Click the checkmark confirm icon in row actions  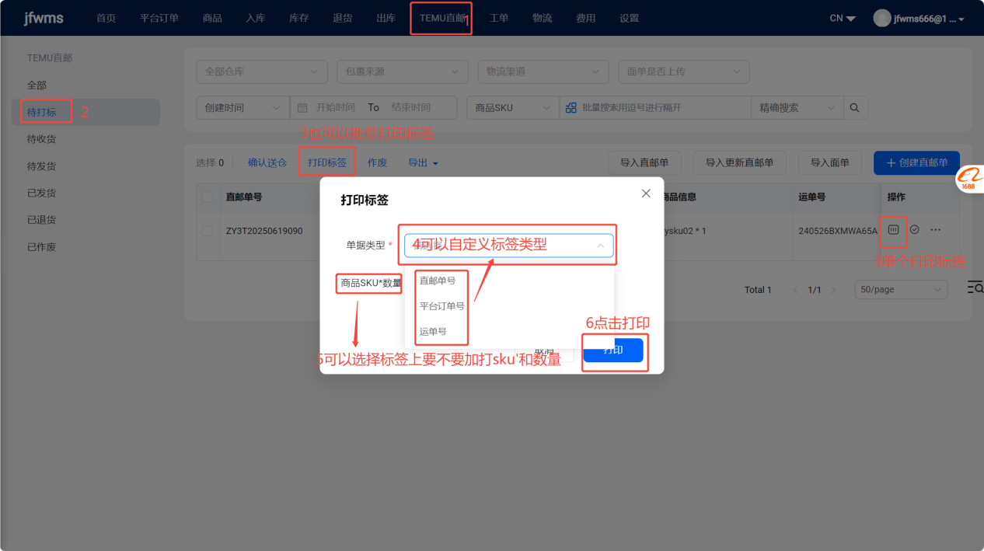pyautogui.click(x=915, y=230)
